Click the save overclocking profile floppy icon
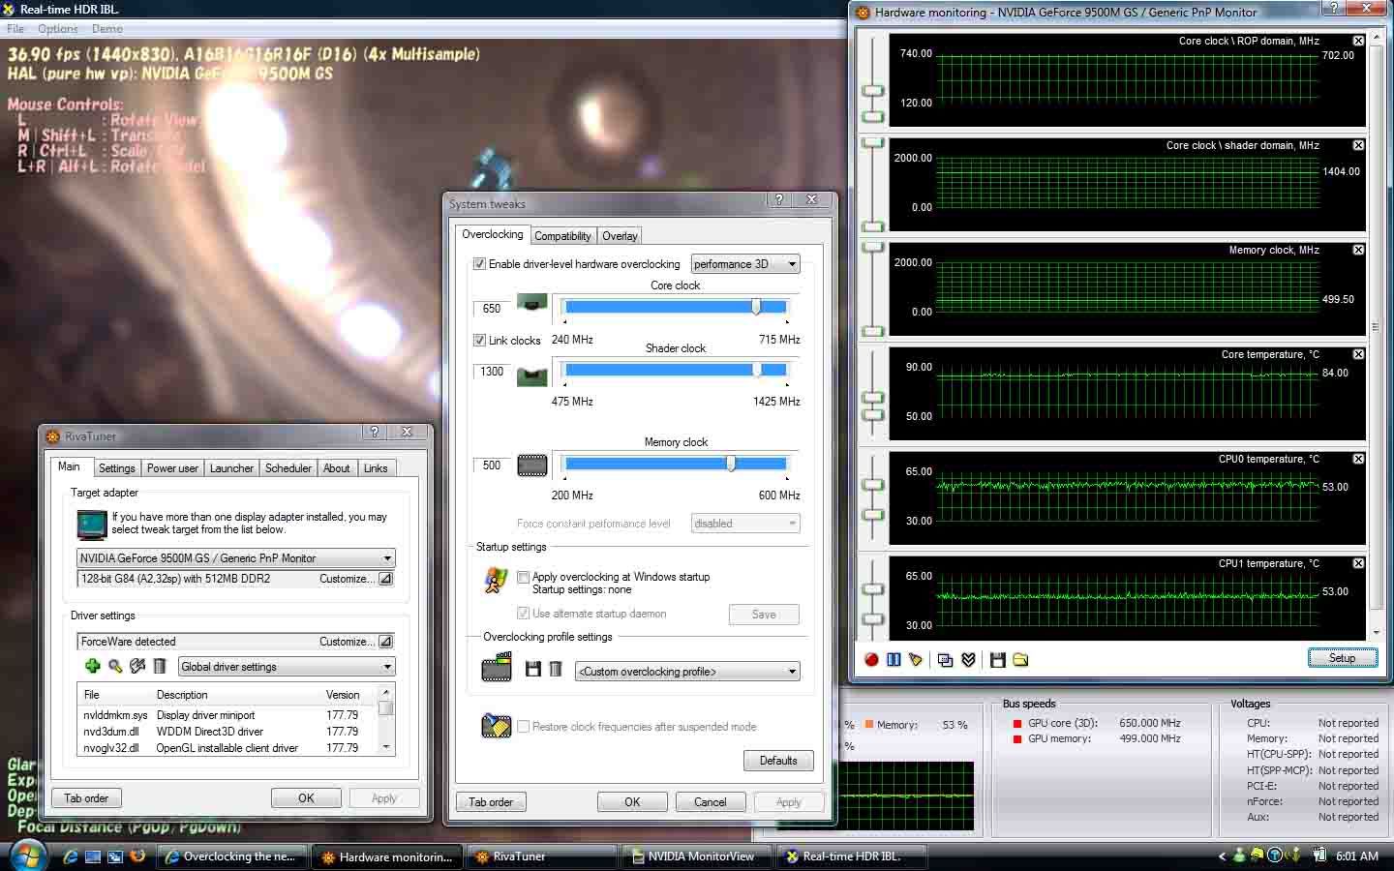This screenshot has width=1394, height=871. (x=532, y=669)
